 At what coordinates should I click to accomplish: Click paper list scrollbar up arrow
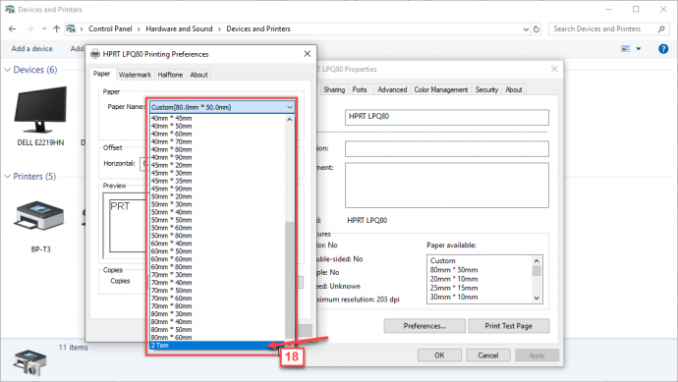pyautogui.click(x=290, y=119)
